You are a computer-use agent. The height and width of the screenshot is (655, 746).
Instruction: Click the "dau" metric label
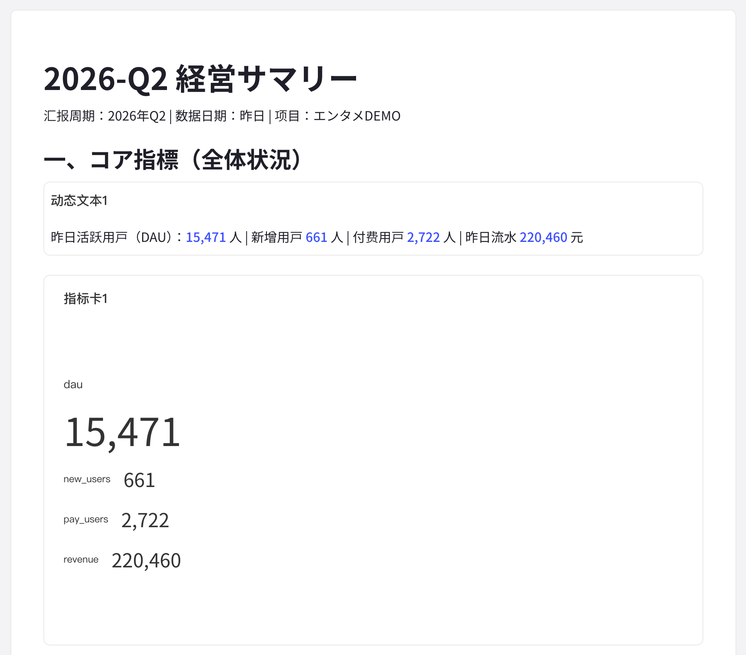click(x=73, y=385)
